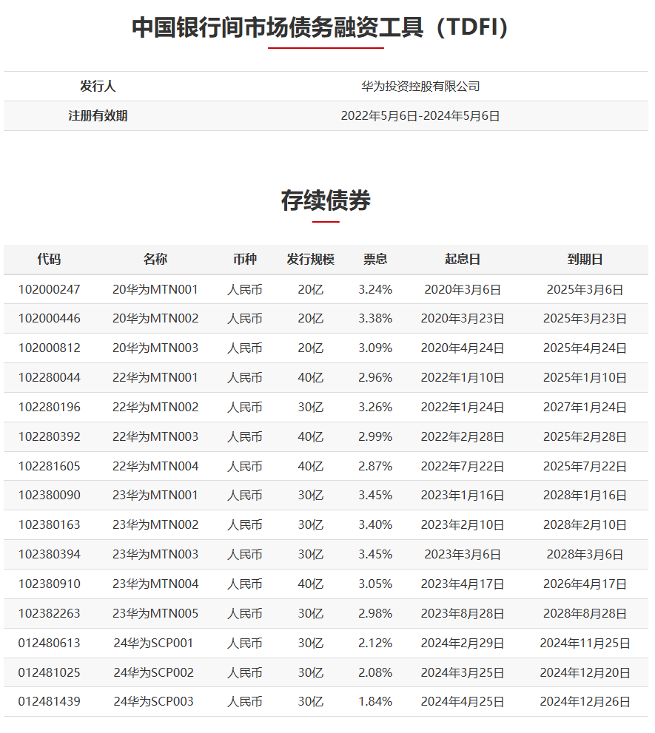Click coupon rate 3.05%
Viewport: 655px width, 733px height.
(375, 584)
